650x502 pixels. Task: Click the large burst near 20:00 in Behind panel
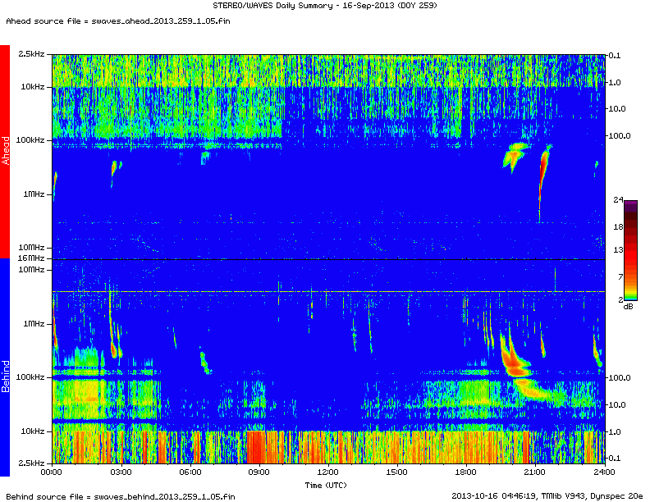(513, 361)
